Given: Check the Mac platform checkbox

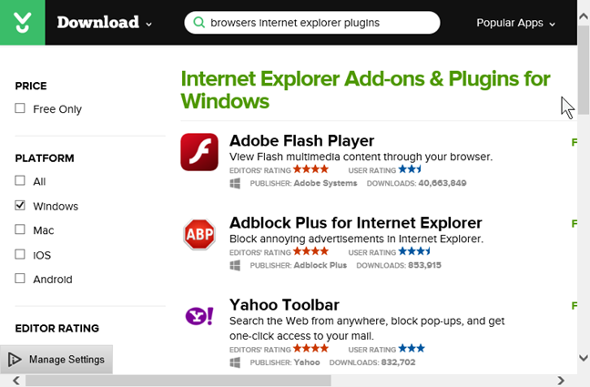Looking at the screenshot, I should pos(20,230).
